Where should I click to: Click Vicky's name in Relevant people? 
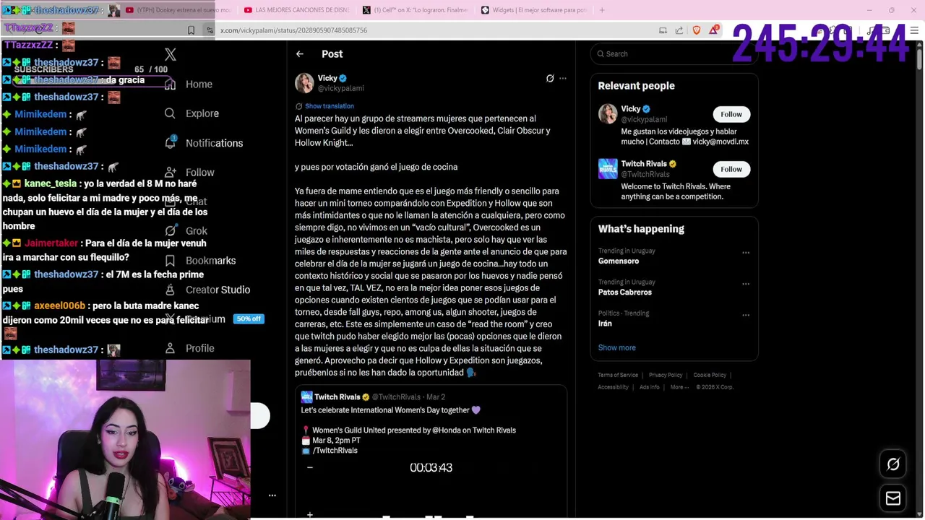630,109
